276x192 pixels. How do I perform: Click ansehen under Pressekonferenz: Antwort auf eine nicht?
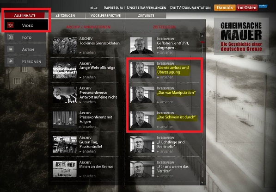click(88, 102)
